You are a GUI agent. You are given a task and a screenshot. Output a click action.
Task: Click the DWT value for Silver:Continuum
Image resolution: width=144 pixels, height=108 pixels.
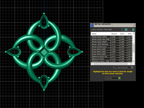coord(122,46)
